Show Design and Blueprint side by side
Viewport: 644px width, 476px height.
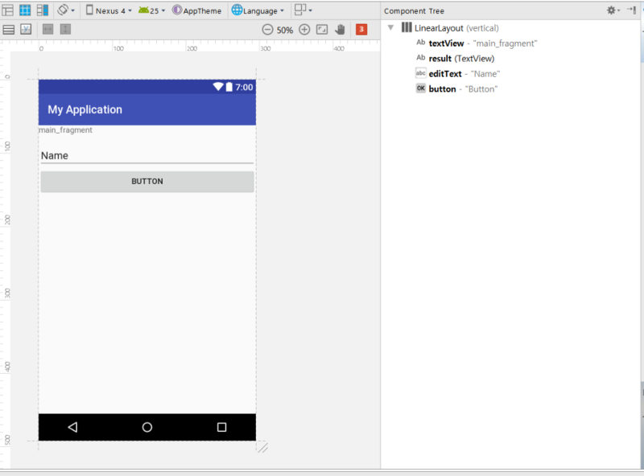tap(43, 10)
